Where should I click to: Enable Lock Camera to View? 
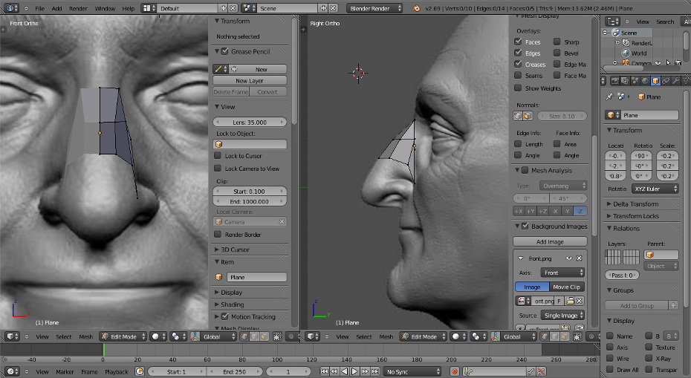click(218, 169)
